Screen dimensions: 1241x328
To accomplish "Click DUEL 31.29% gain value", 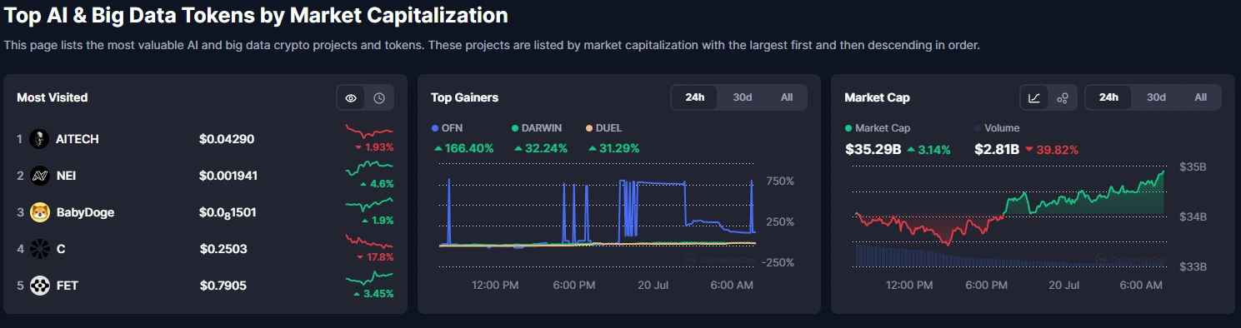I will (x=614, y=148).
